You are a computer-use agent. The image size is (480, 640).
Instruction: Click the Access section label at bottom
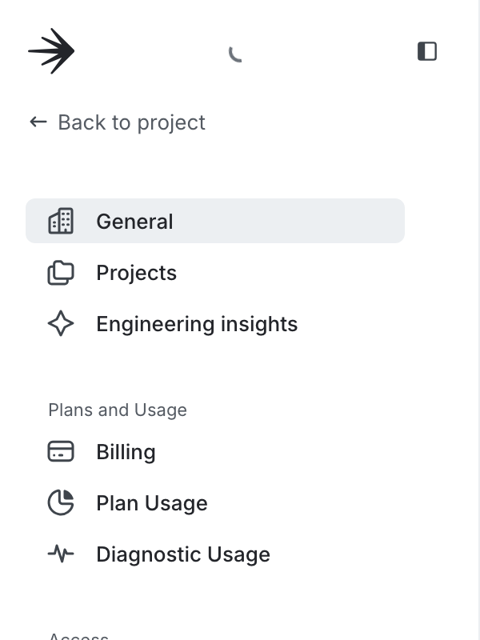[x=80, y=636]
